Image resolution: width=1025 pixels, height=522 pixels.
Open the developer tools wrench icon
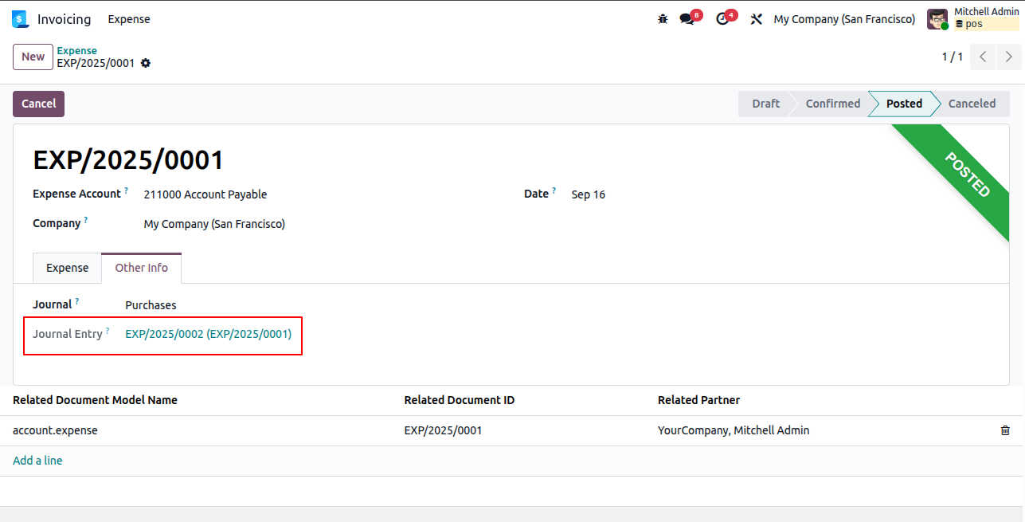[757, 19]
